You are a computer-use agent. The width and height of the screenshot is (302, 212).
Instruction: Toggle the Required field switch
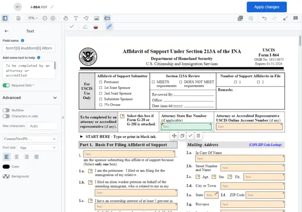(6, 86)
